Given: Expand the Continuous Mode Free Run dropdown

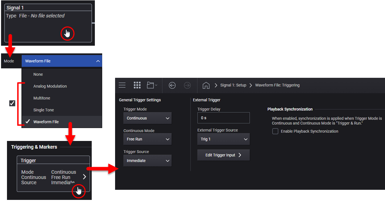Looking at the screenshot, I should 147,139.
